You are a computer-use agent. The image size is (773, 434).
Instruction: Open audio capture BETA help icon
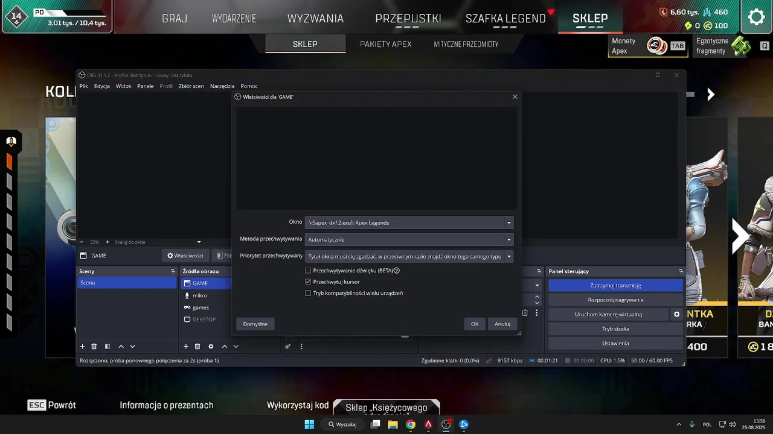[x=397, y=271]
